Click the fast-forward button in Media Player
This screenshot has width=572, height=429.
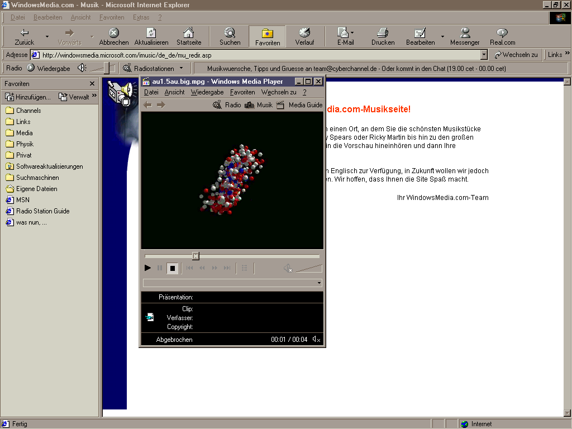pyautogui.click(x=214, y=268)
